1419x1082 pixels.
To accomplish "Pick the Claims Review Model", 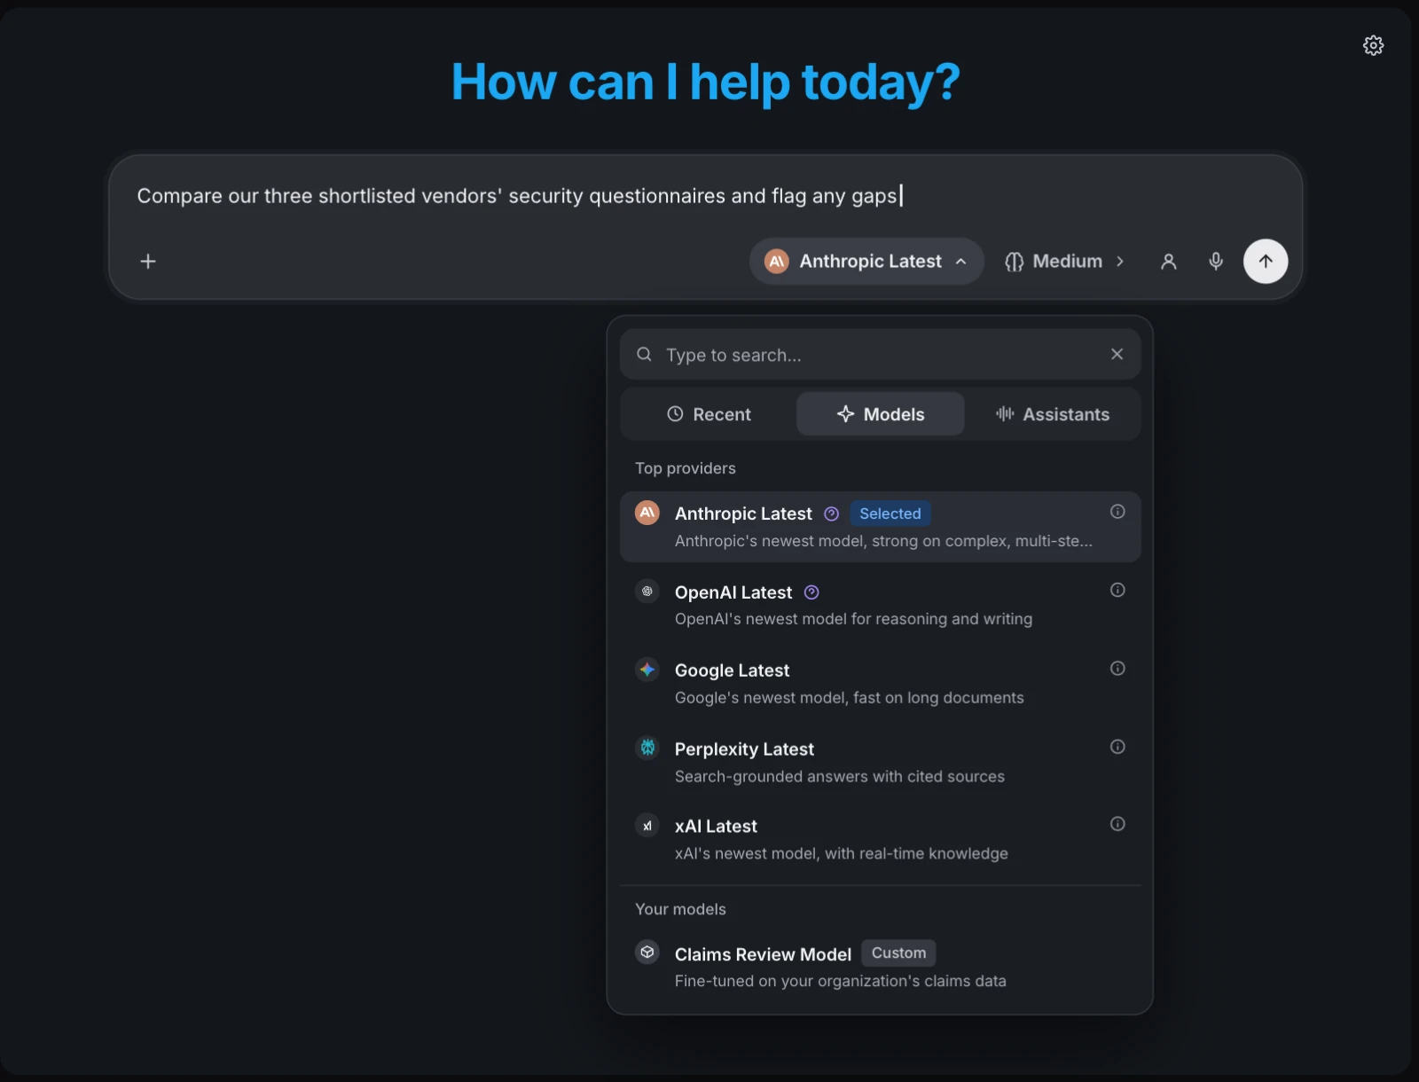I will [x=880, y=966].
